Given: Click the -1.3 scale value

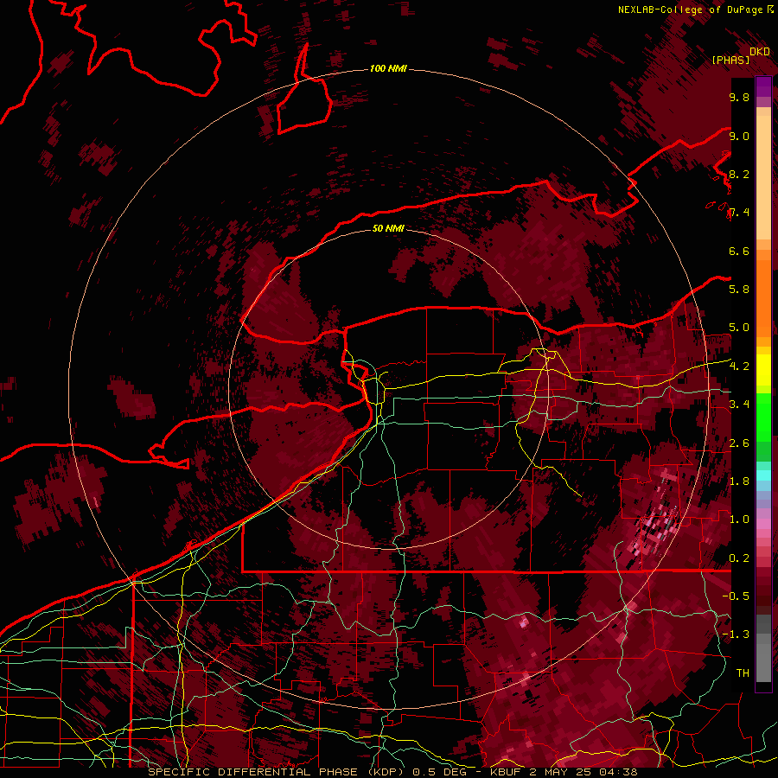Looking at the screenshot, I should tap(737, 635).
